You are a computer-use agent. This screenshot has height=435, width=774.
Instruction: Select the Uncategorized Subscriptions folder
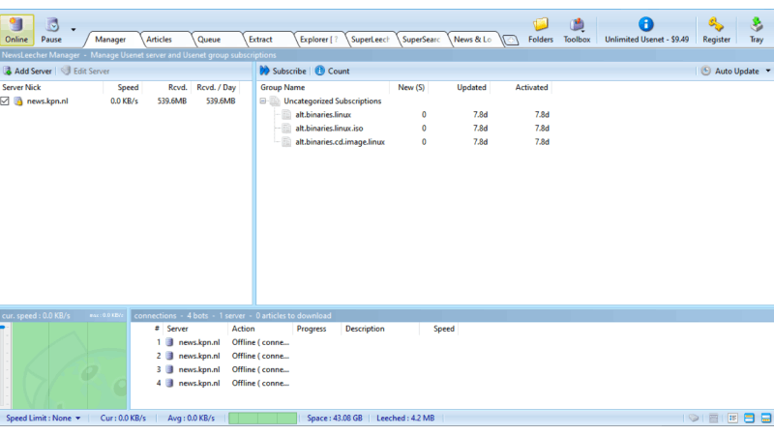point(332,101)
